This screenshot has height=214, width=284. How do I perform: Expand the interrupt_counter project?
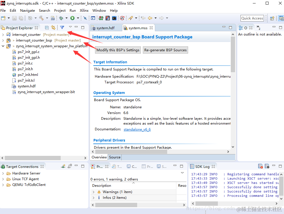pos(3,35)
